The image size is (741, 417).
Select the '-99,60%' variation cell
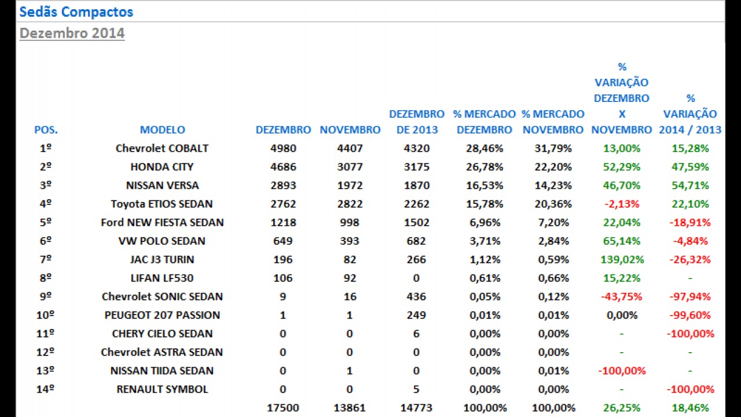coord(690,315)
